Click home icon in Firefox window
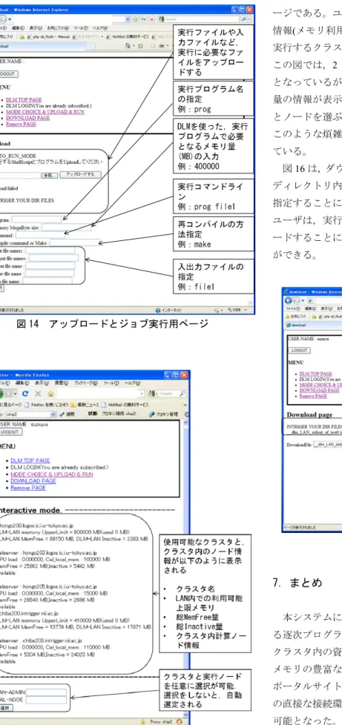342x725 pixels. [x=50, y=394]
